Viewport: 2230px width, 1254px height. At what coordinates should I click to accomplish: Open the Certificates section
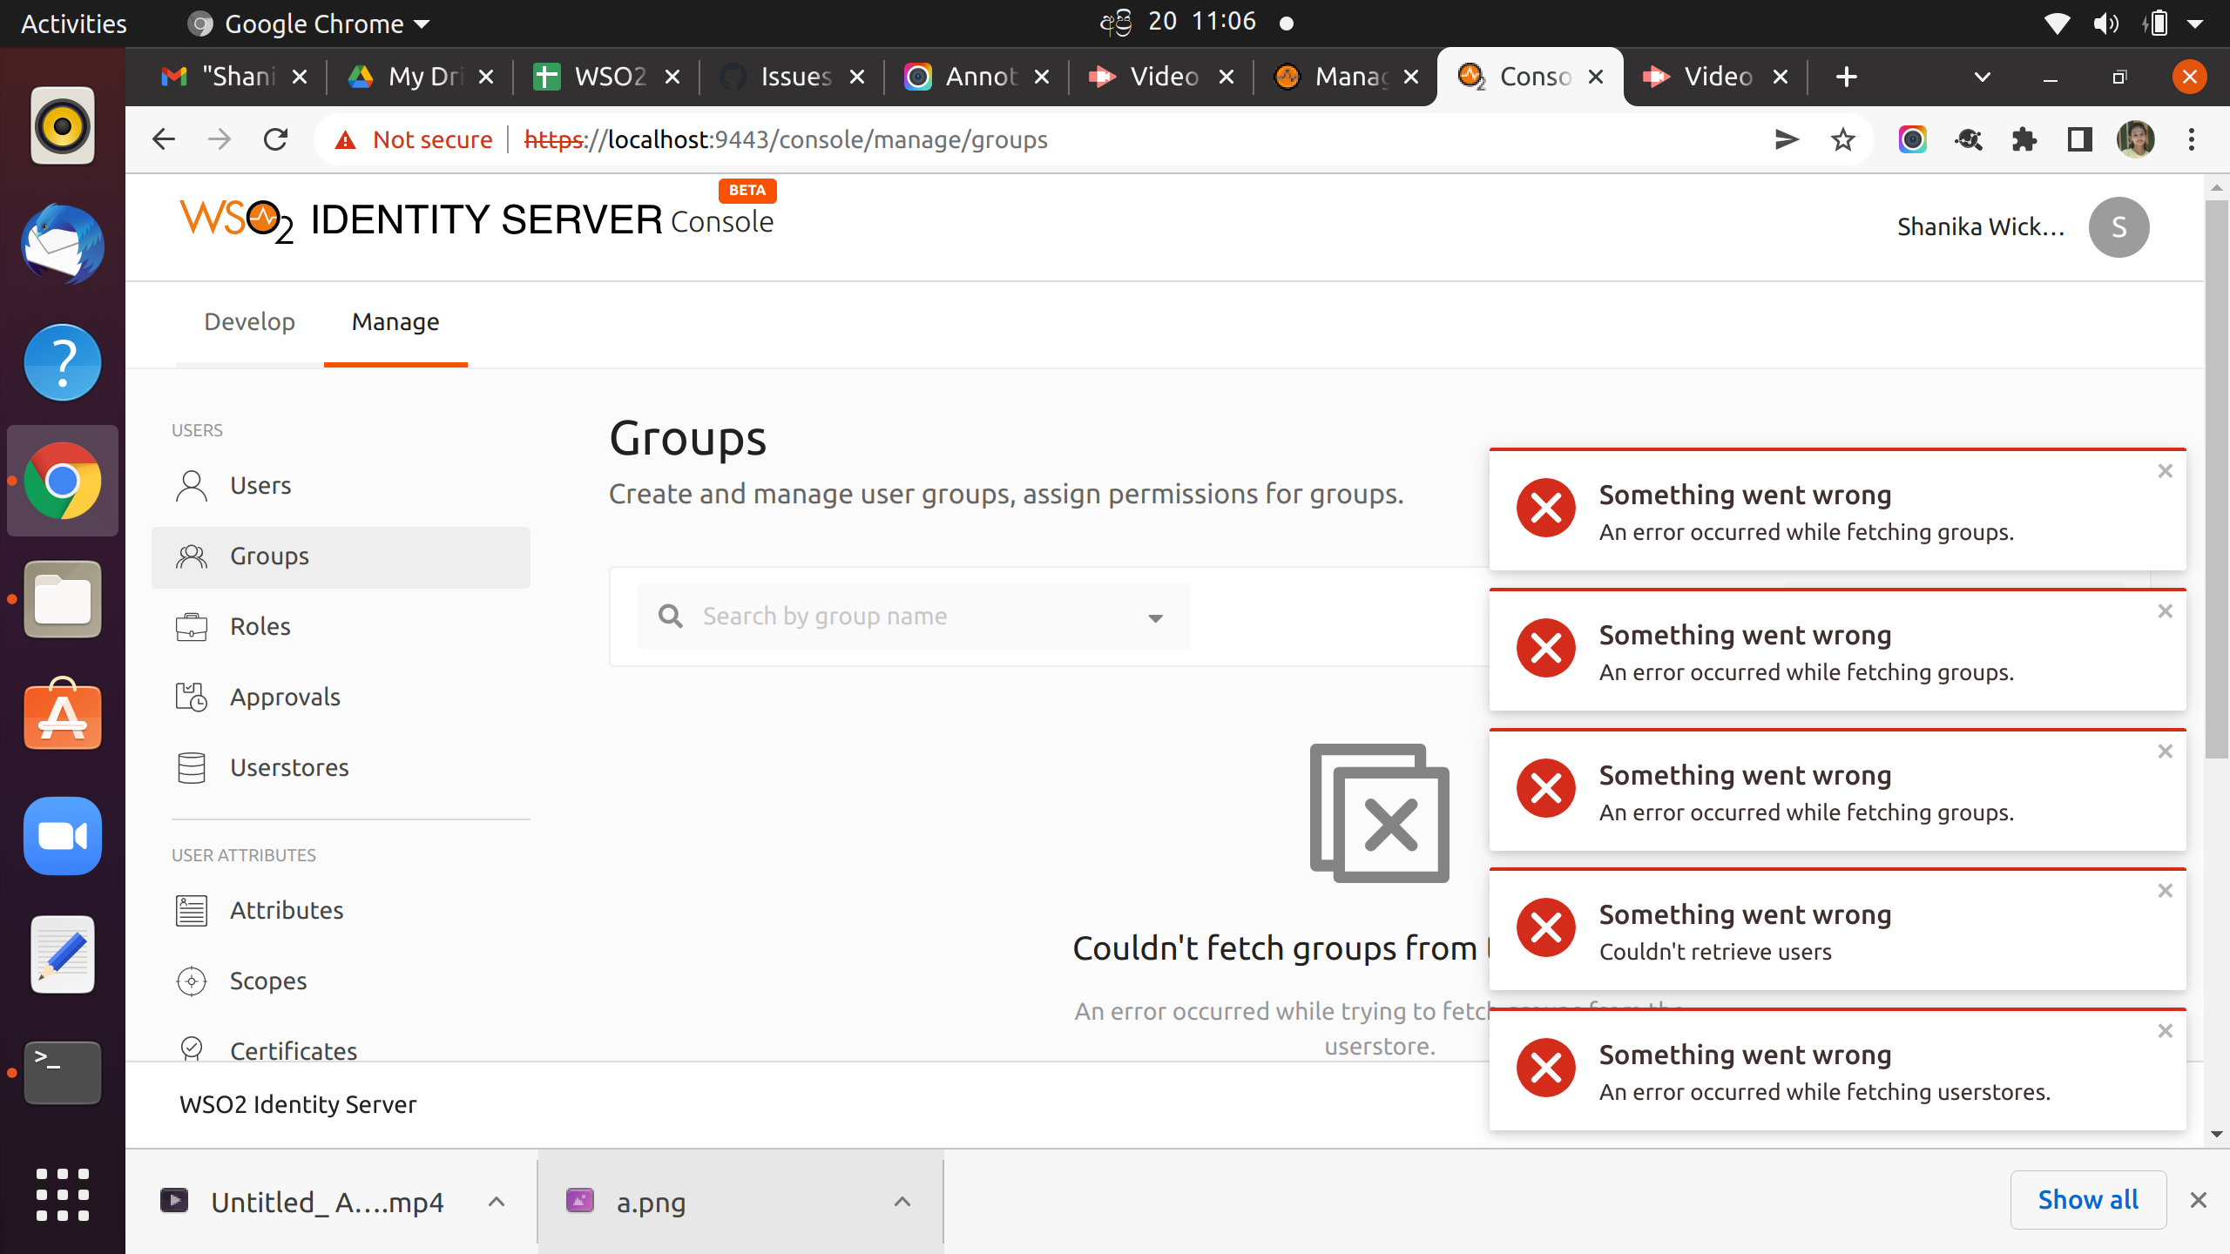(x=293, y=1050)
